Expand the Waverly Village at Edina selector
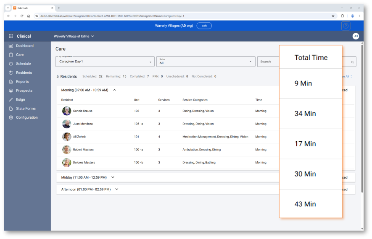This screenshot has width=372, height=239. click(74, 36)
